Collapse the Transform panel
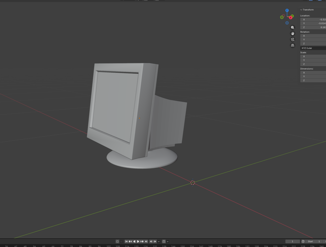The width and height of the screenshot is (326, 247). (x=301, y=10)
